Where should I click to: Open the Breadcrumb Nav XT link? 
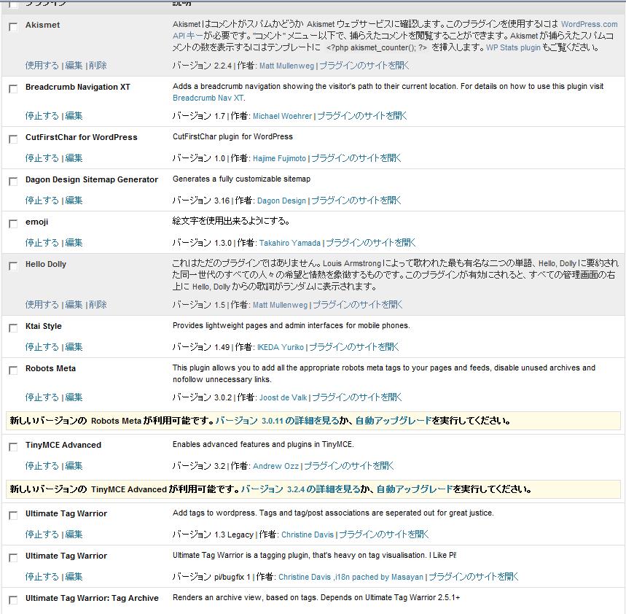[x=208, y=98]
